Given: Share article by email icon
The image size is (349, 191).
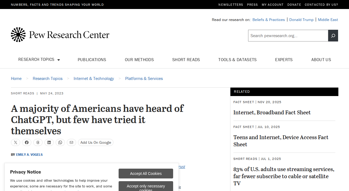Looking at the screenshot, I should point(71,142).
